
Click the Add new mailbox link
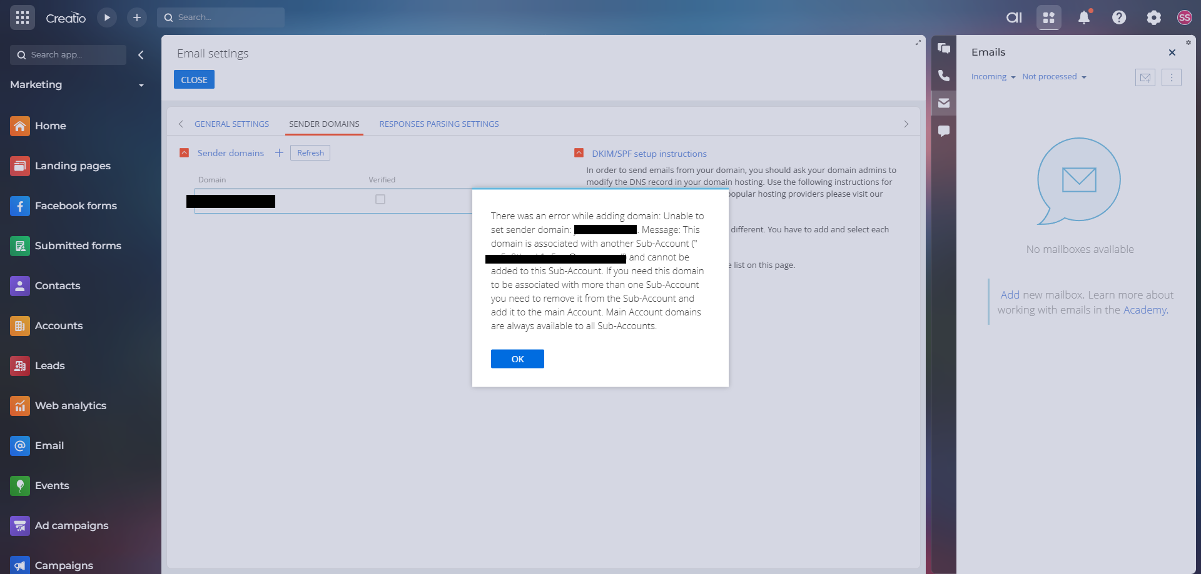click(1010, 295)
